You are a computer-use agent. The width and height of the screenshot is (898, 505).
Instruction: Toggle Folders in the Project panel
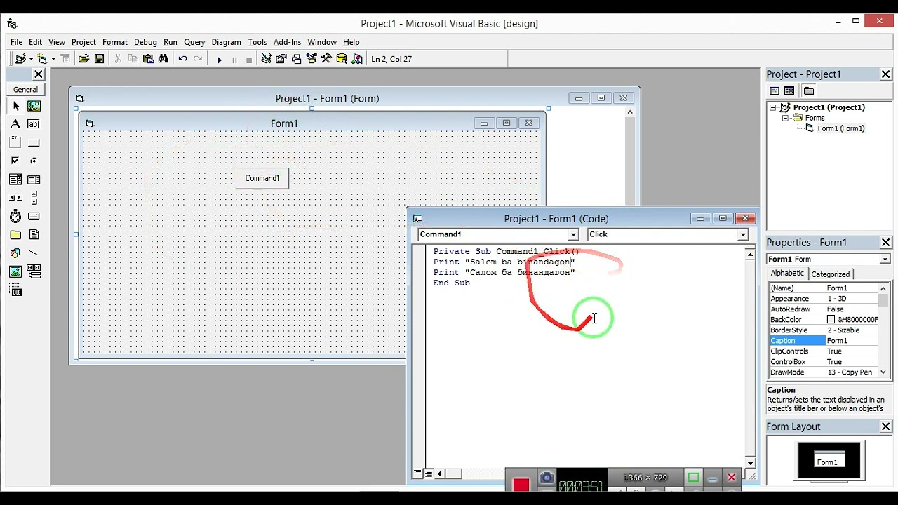pyautogui.click(x=809, y=90)
